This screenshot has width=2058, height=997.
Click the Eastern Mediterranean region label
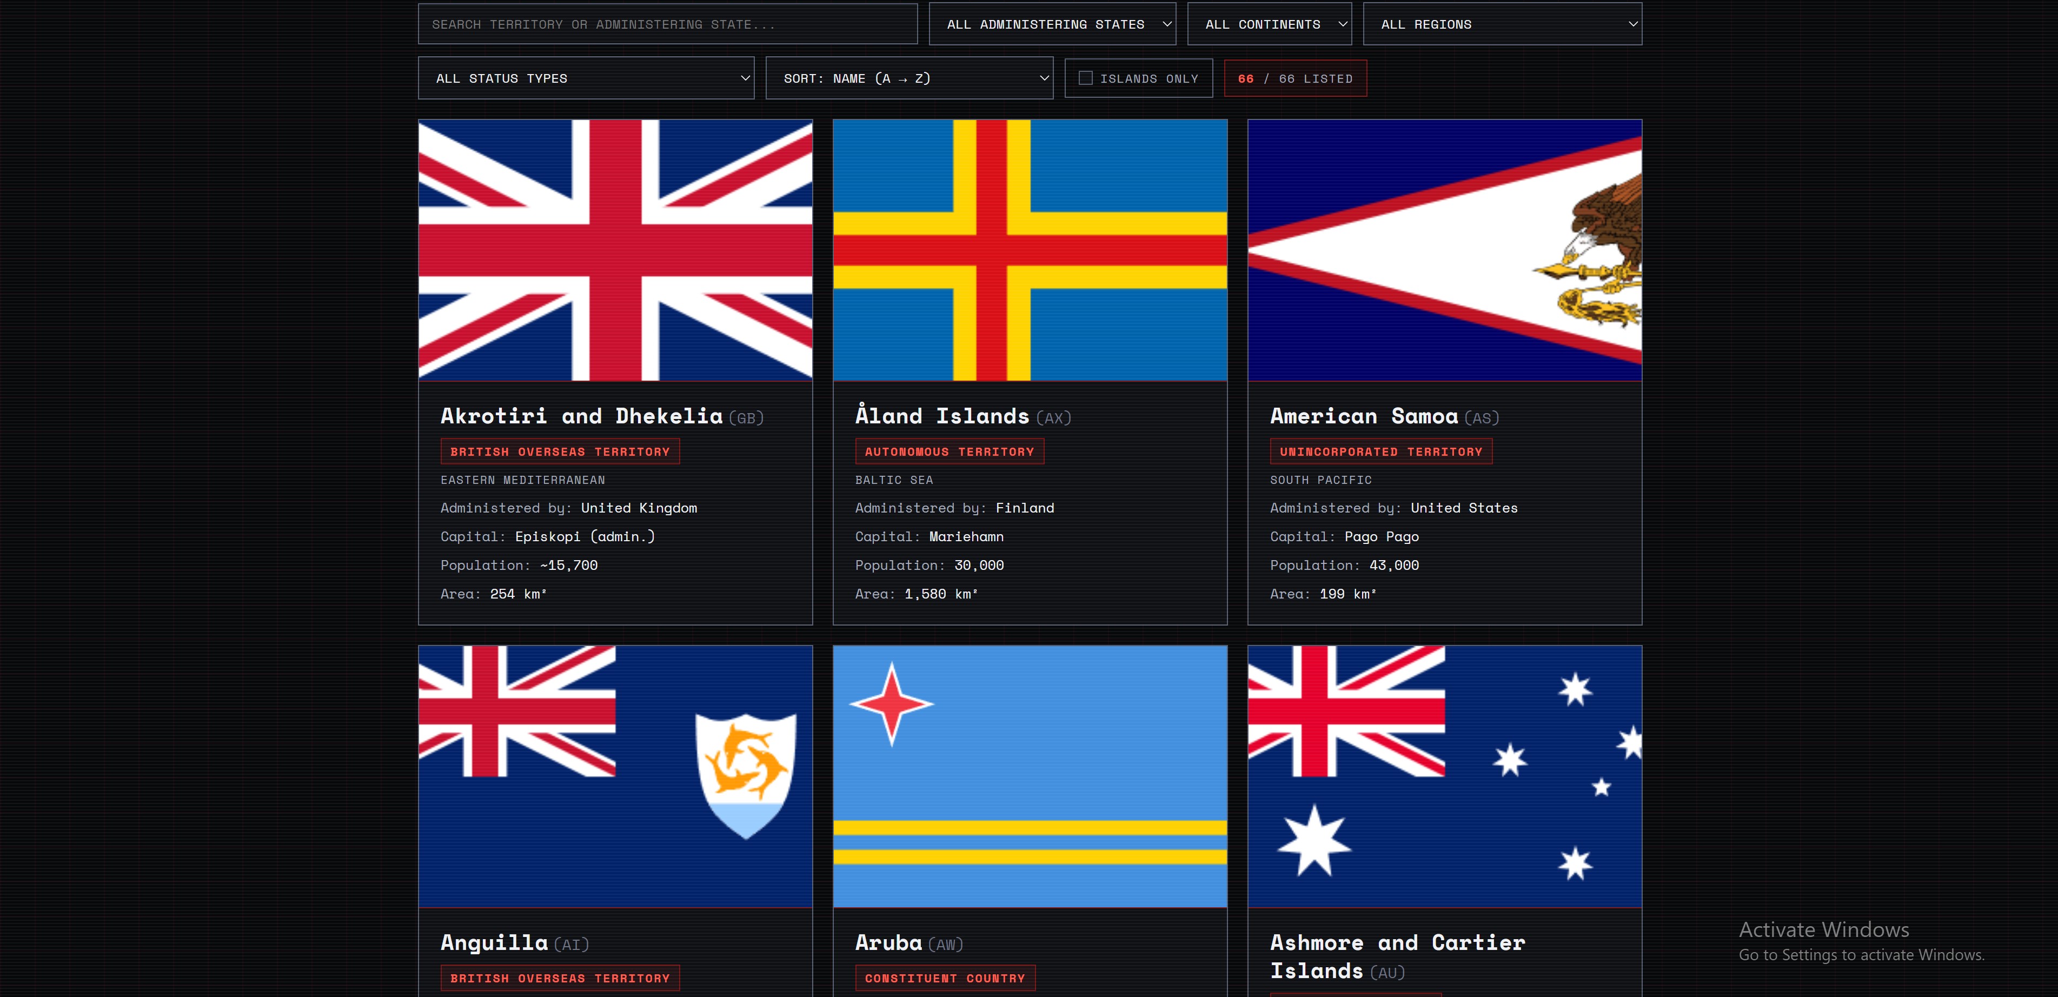(523, 480)
